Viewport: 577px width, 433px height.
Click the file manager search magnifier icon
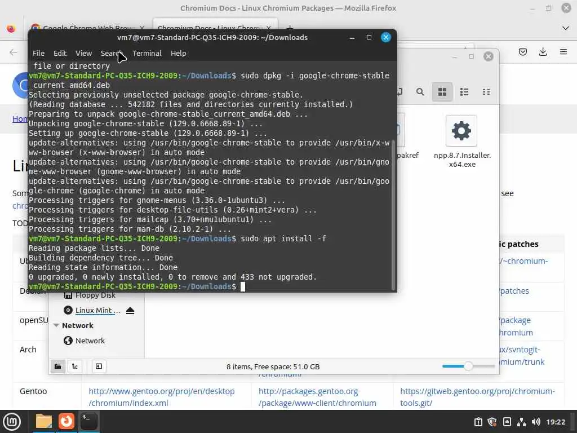420,92
